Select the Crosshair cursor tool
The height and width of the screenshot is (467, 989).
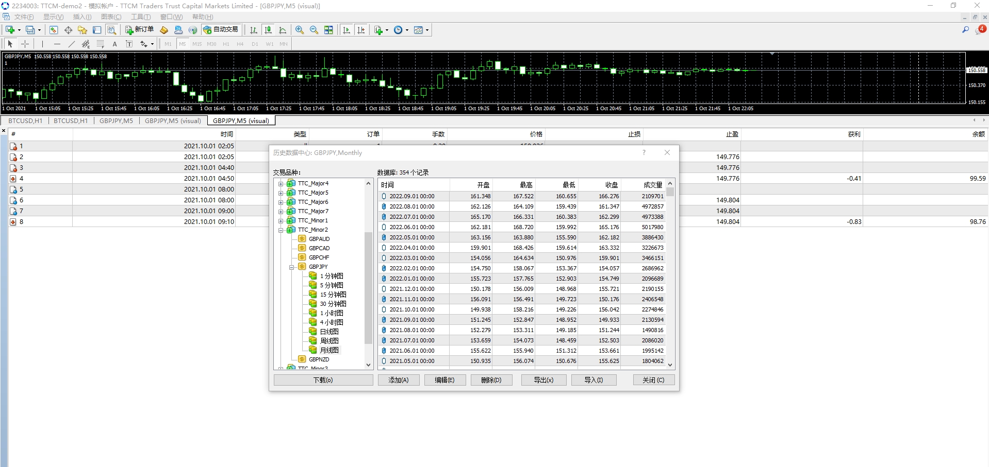[x=25, y=44]
